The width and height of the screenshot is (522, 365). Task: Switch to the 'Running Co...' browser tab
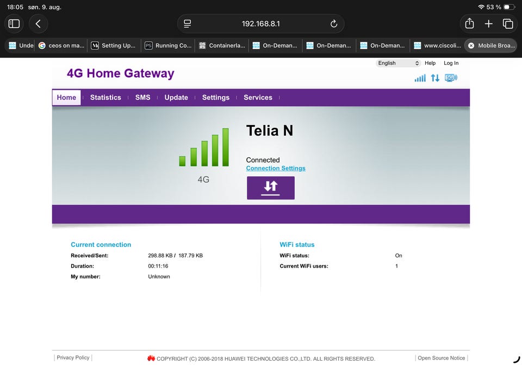tap(168, 46)
